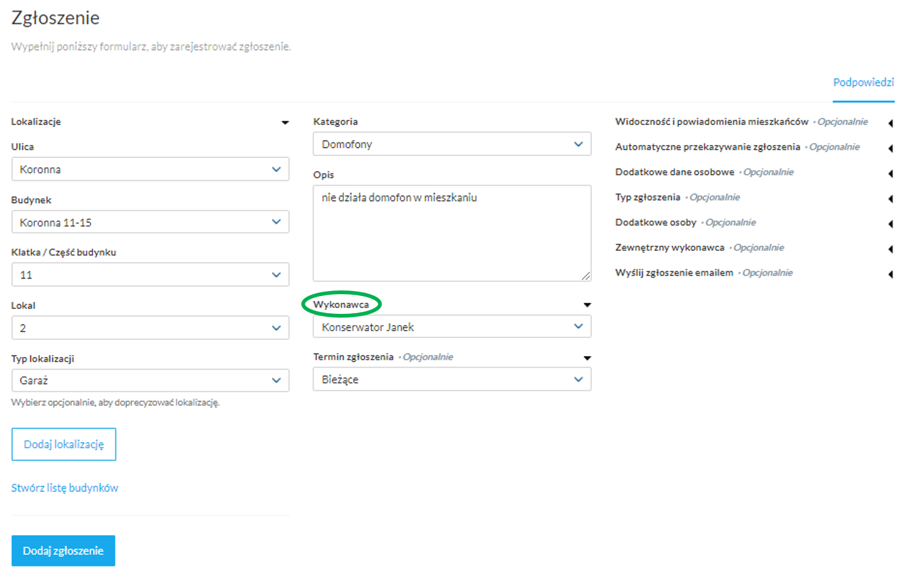Screen dimensions: 918x574
Task: Expand Automatyczne przekazywanie zgłoszenia arrow
Action: point(891,149)
